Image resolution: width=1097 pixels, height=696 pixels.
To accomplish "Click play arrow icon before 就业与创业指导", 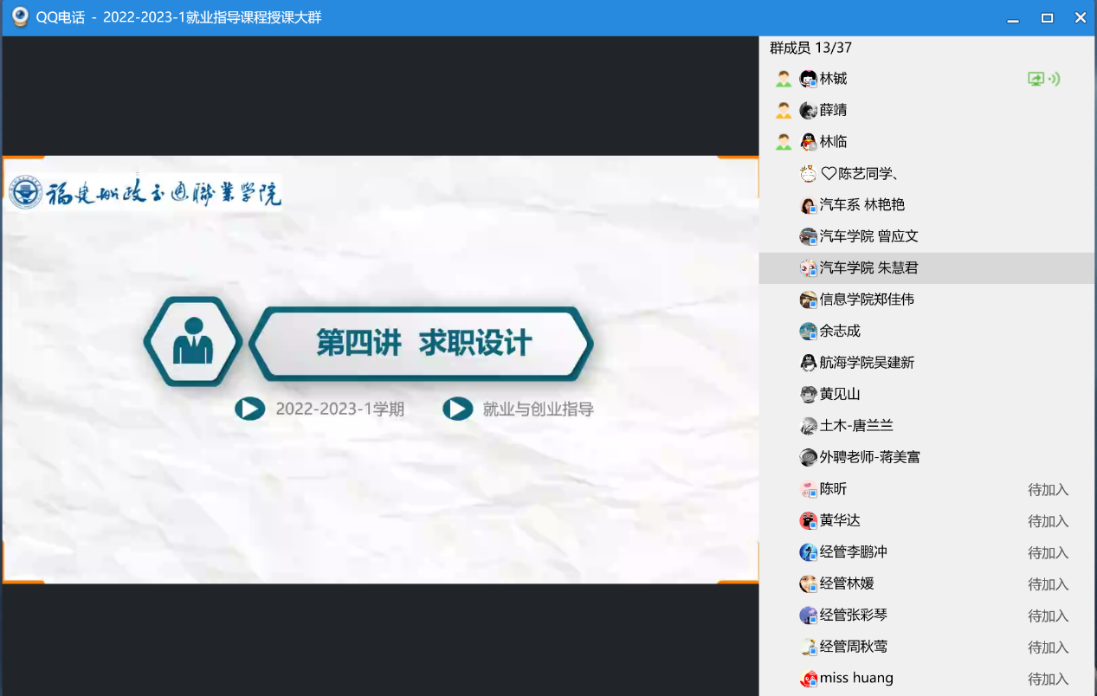I will 457,409.
